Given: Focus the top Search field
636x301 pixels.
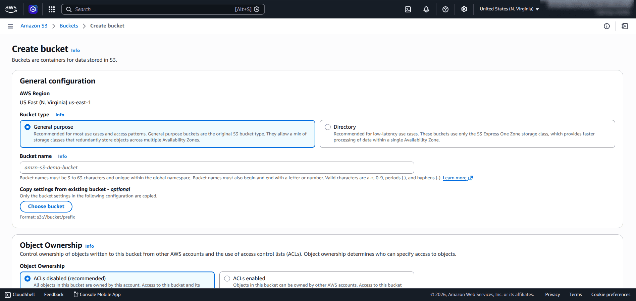Looking at the screenshot, I should pos(163,9).
